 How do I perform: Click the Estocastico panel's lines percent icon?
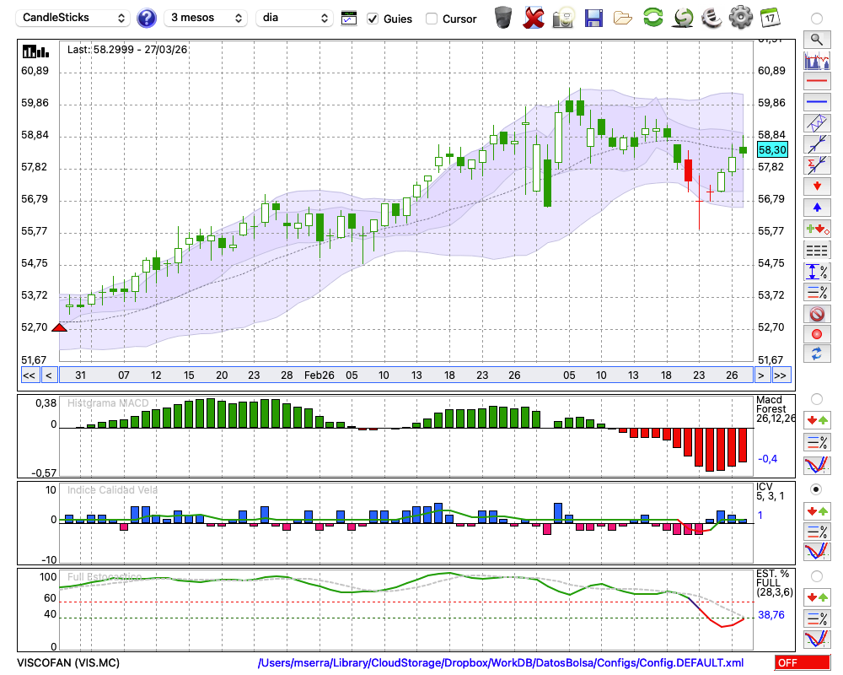[x=817, y=618]
